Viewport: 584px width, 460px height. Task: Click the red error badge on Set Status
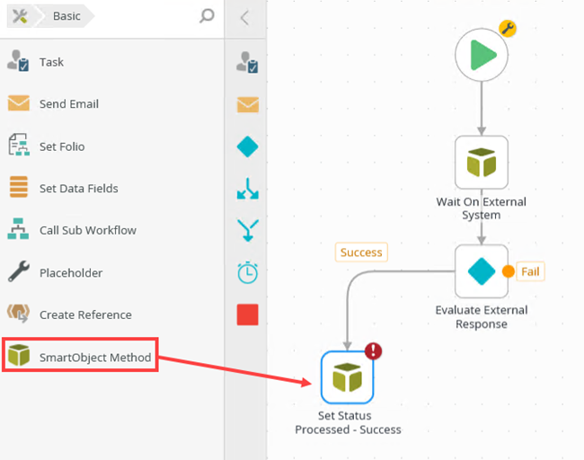[373, 351]
